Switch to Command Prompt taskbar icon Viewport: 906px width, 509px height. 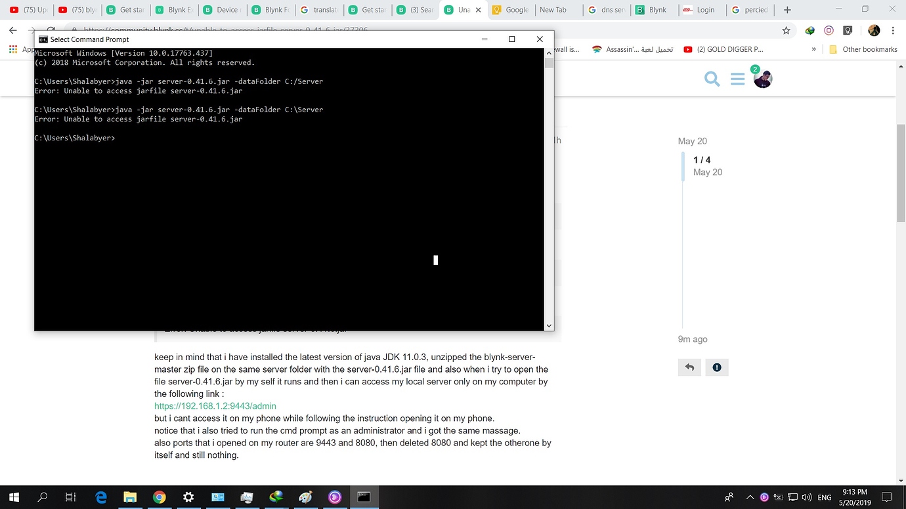tap(364, 497)
